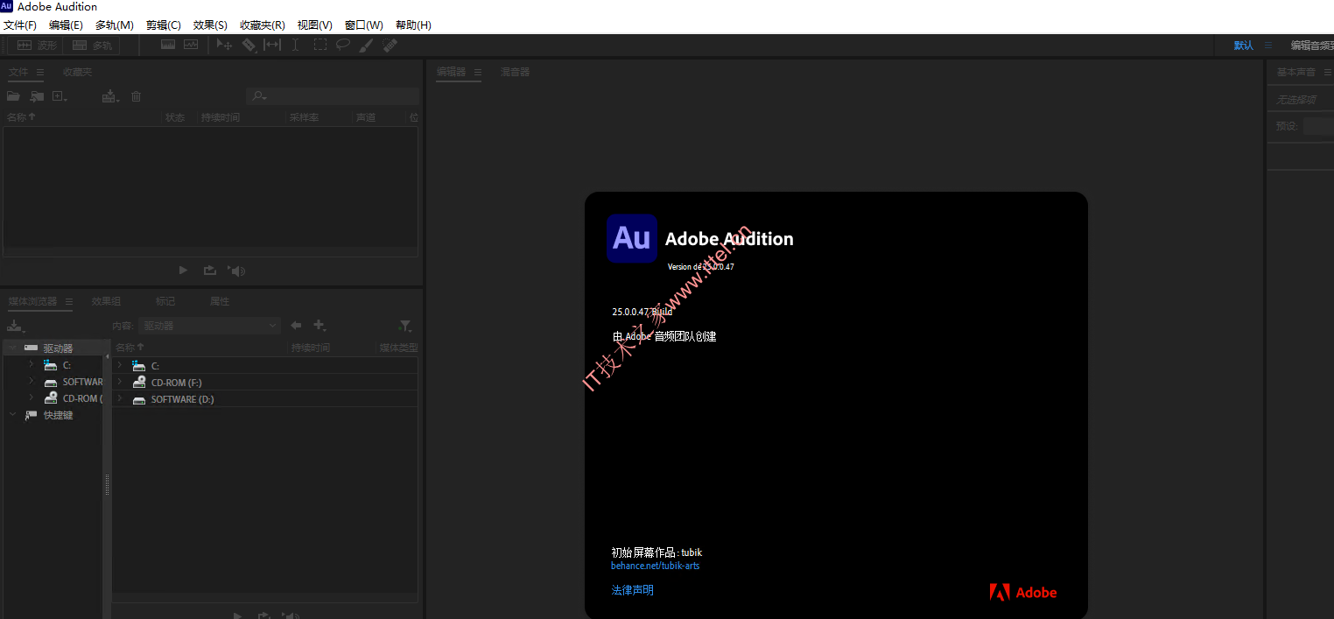The image size is (1334, 619).
Task: Open the 帮助(H) menu
Action: pyautogui.click(x=413, y=25)
